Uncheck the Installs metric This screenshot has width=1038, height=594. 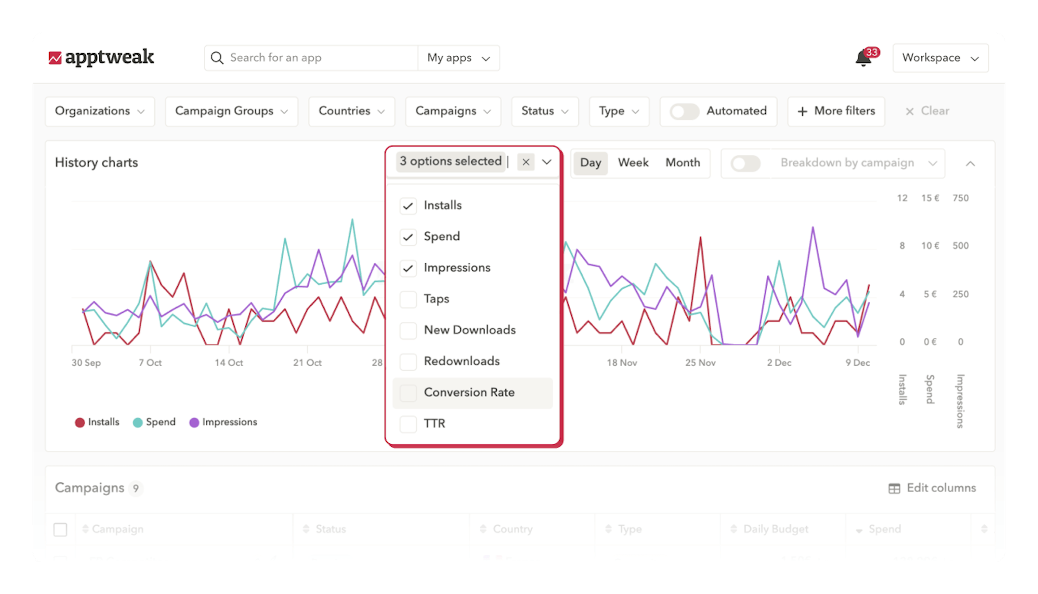[408, 205]
